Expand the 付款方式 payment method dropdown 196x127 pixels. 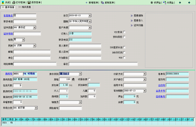(145, 74)
